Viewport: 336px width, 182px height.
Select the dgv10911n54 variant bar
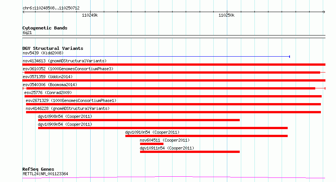click(190, 152)
